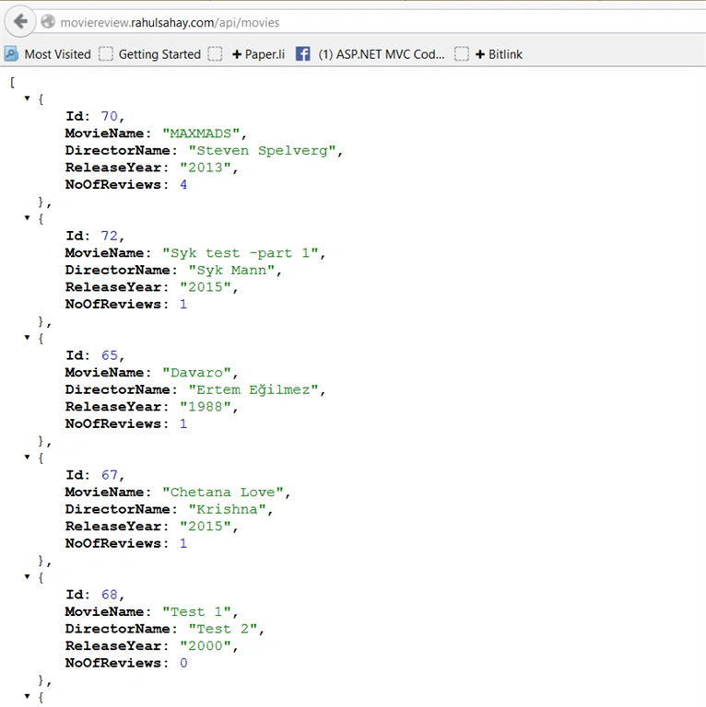Collapse the JSON object with Id 67
706x707 pixels.
[27, 457]
